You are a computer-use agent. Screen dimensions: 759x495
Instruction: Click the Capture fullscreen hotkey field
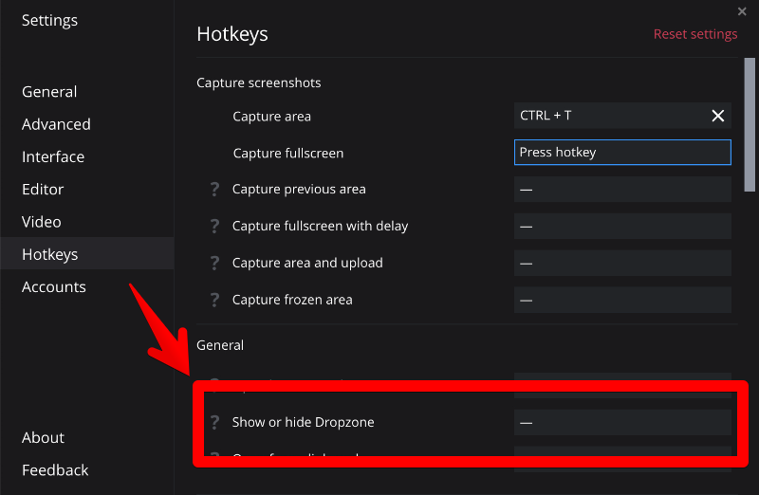click(x=622, y=153)
